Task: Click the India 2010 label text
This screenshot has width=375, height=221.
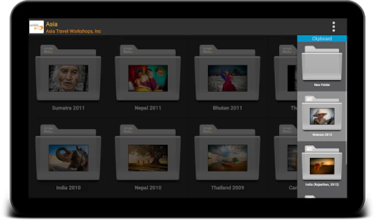Action: coord(68,188)
